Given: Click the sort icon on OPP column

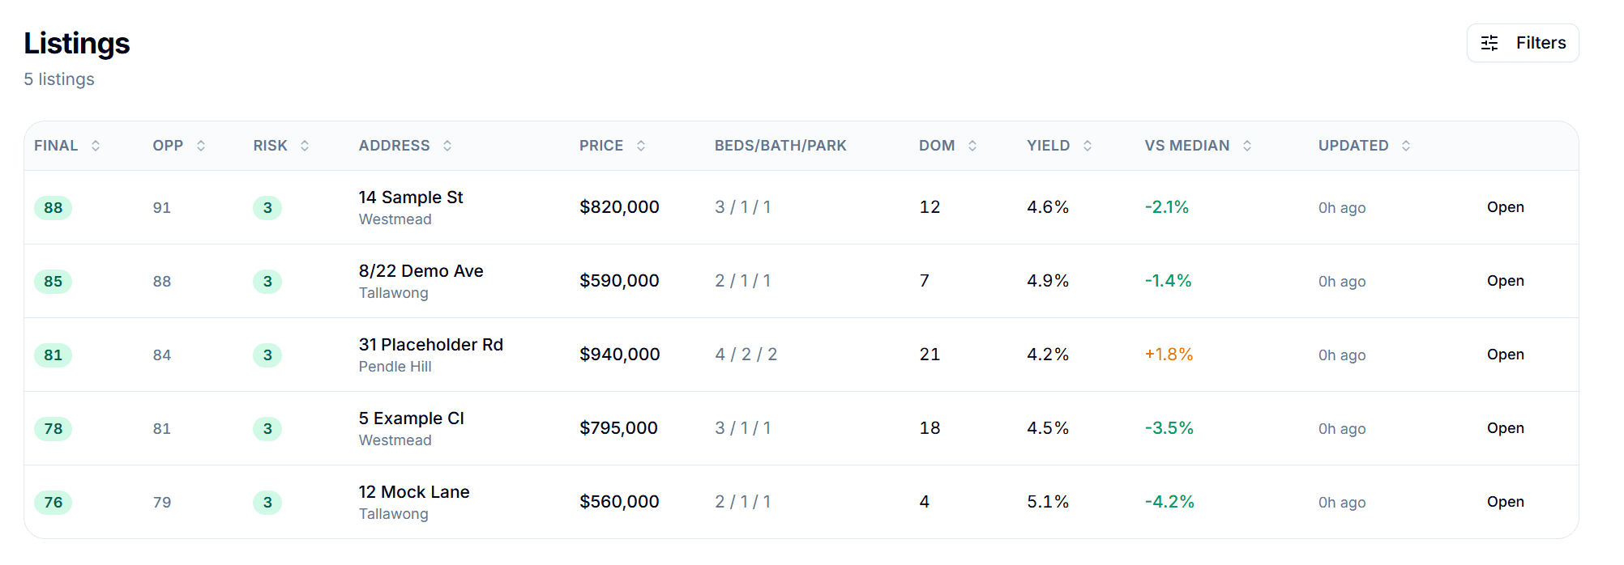Looking at the screenshot, I should [x=202, y=146].
